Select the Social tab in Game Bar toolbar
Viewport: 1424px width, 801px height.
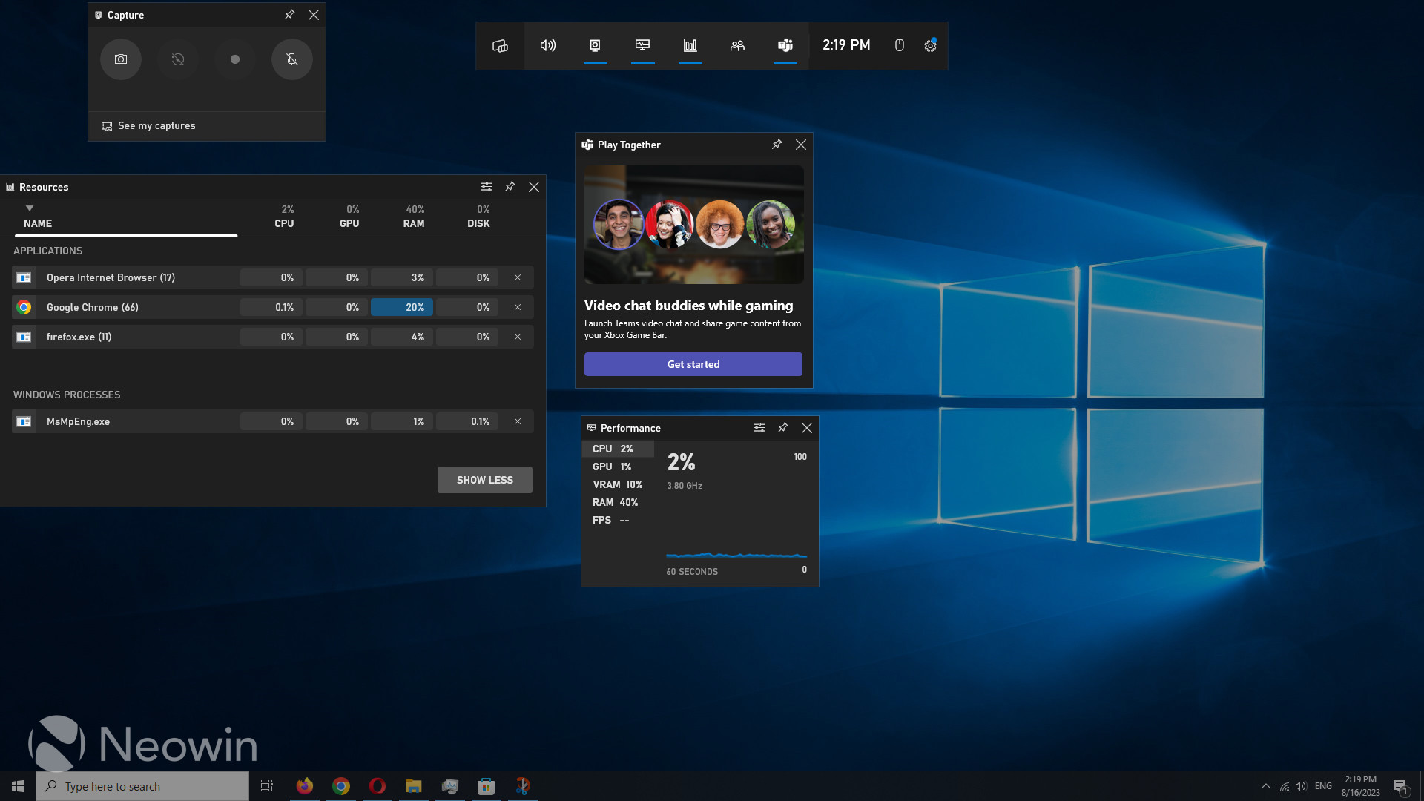[736, 45]
